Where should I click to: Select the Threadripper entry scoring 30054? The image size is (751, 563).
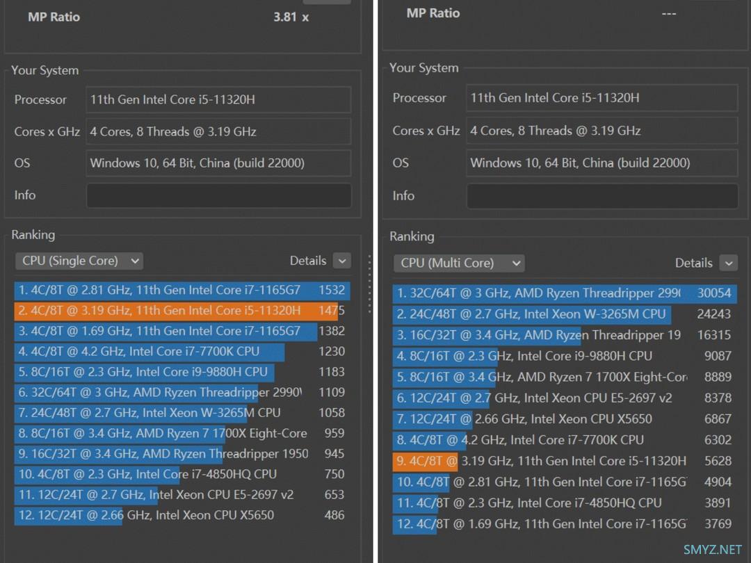[563, 293]
